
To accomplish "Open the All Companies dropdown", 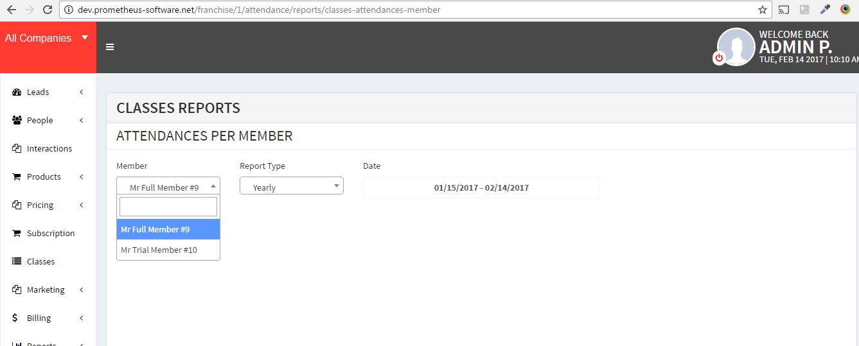I will (x=47, y=39).
